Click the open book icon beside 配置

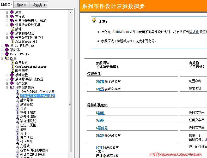(7, 58)
